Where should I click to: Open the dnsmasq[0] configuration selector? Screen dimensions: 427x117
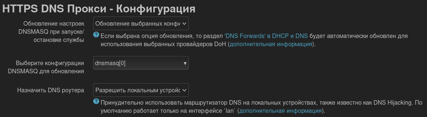tap(141, 63)
